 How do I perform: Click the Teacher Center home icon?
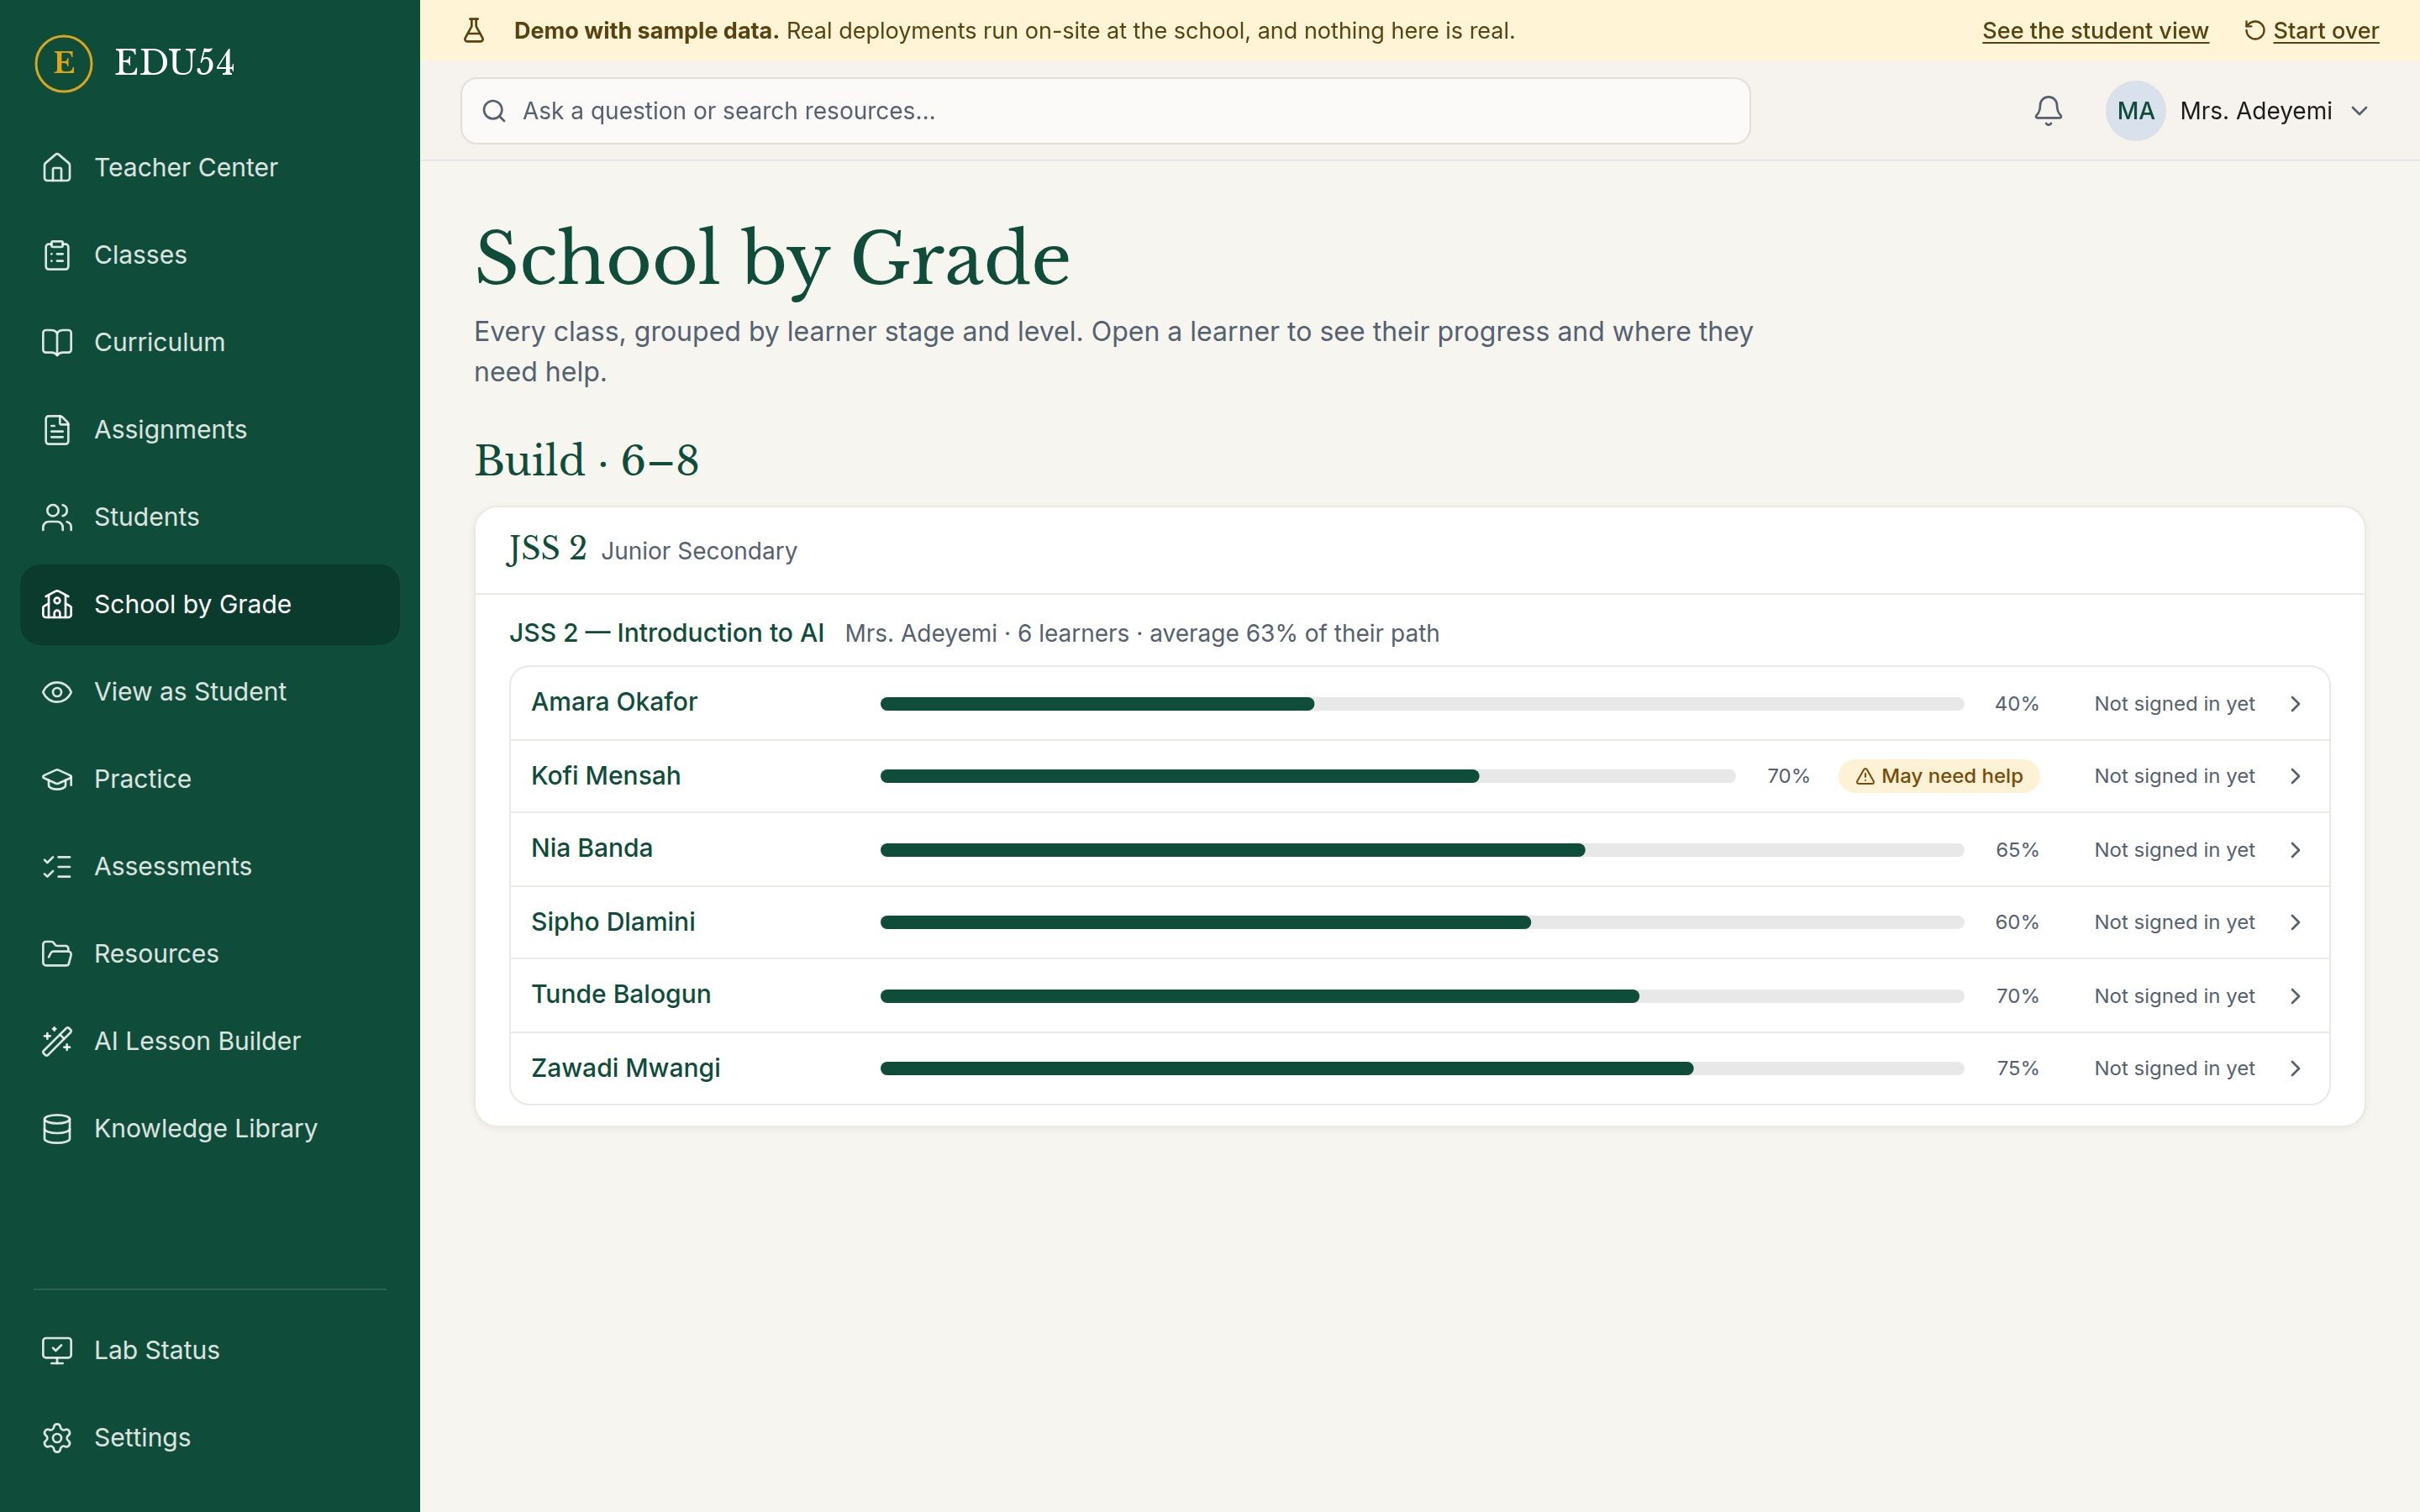click(x=57, y=167)
